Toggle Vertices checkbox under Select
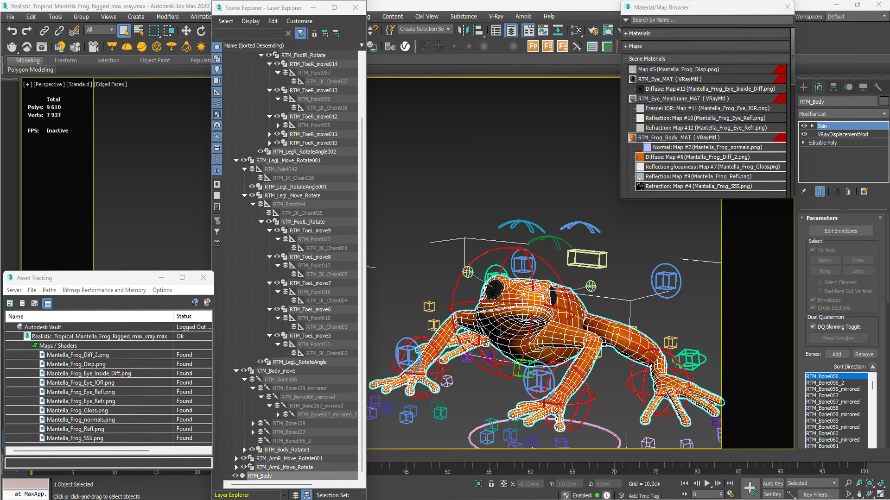The image size is (890, 500). click(x=813, y=250)
